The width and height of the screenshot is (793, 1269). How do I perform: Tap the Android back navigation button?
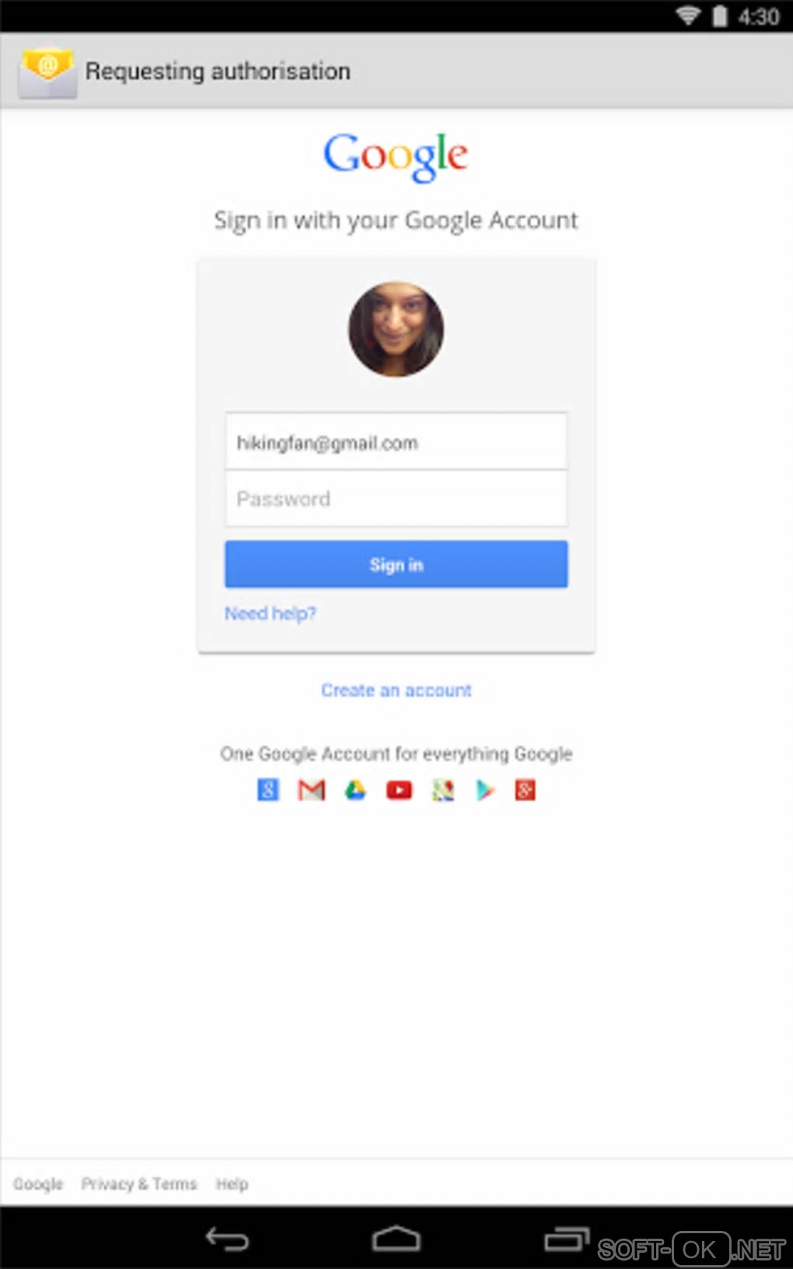(x=226, y=1239)
